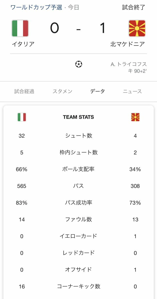Click the match score 0 - 1
The width and height of the screenshot is (157, 299).
pyautogui.click(x=78, y=28)
